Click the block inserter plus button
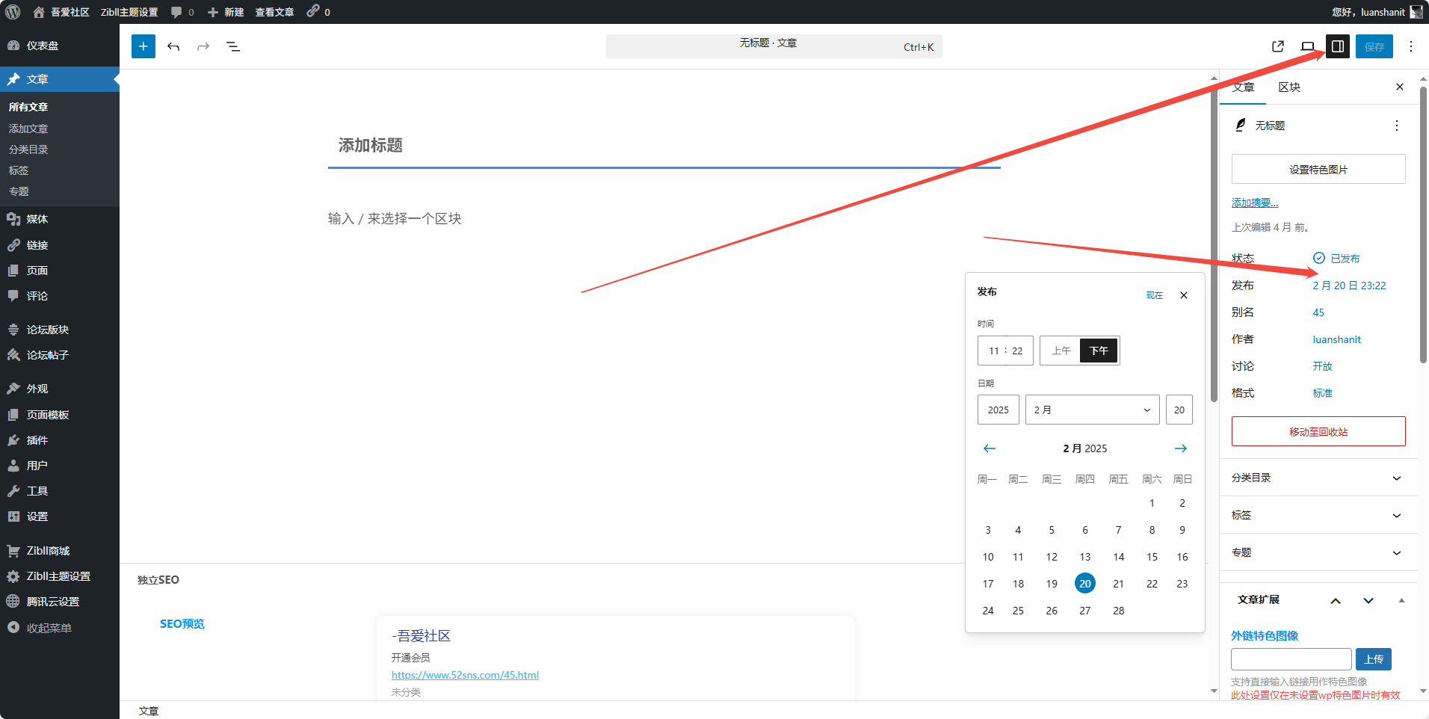 [143, 46]
